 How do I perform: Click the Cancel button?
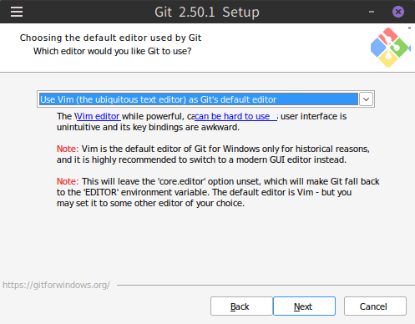click(375, 306)
